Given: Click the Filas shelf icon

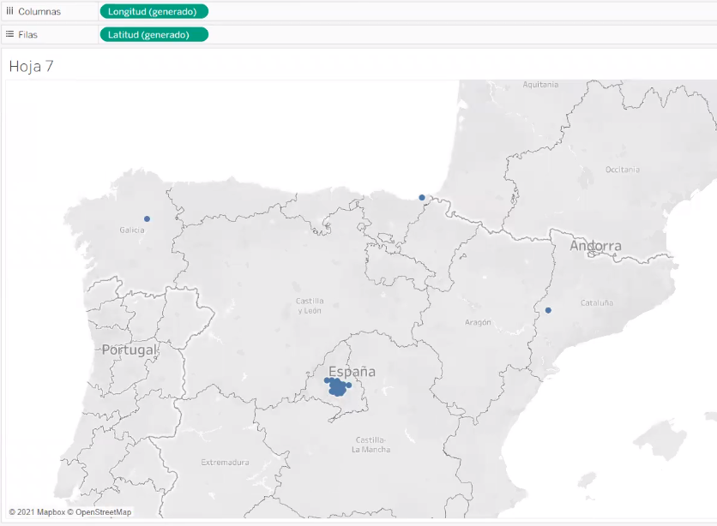Looking at the screenshot, I should 9,34.
